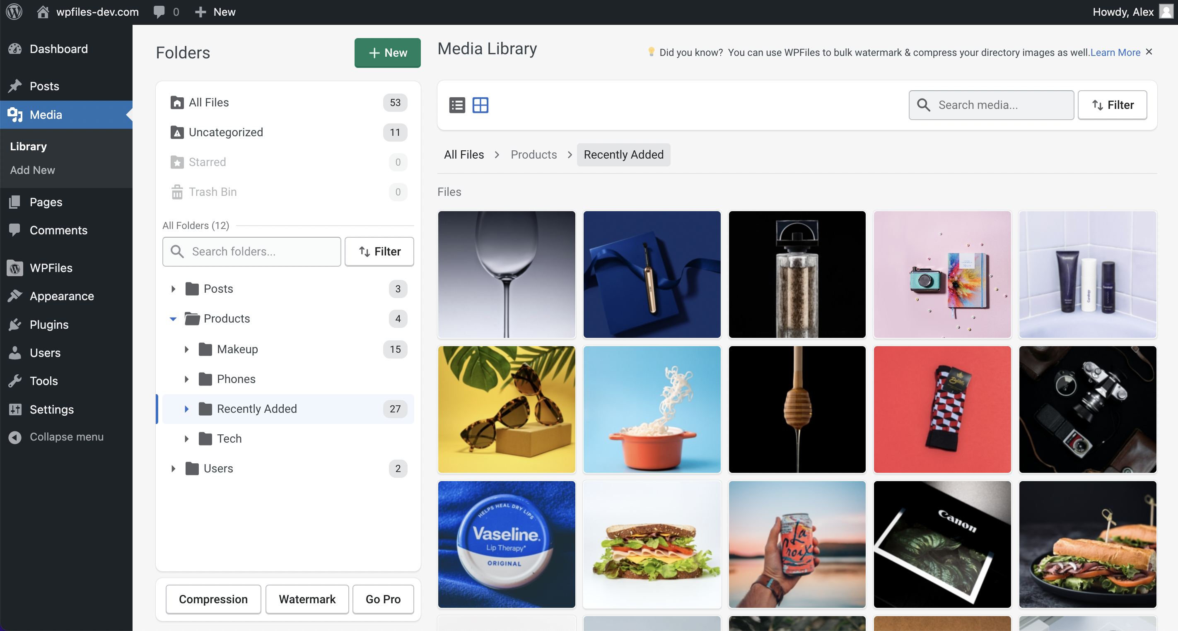Click the list view icon in Media Library

pyautogui.click(x=456, y=105)
